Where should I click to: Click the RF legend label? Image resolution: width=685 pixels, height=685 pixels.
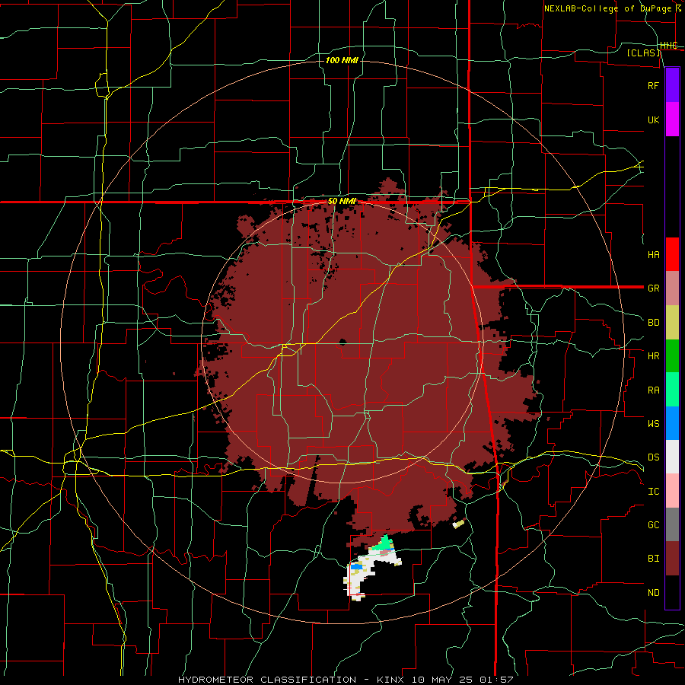tap(653, 85)
